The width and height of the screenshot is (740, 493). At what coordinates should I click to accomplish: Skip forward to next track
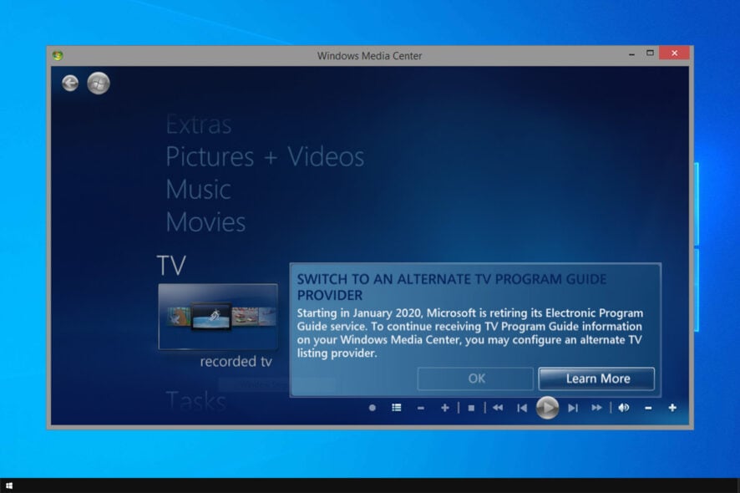pyautogui.click(x=572, y=408)
